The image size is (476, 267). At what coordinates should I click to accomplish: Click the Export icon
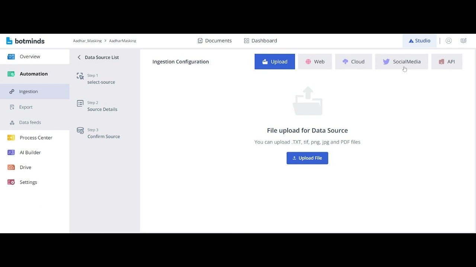pos(12,107)
